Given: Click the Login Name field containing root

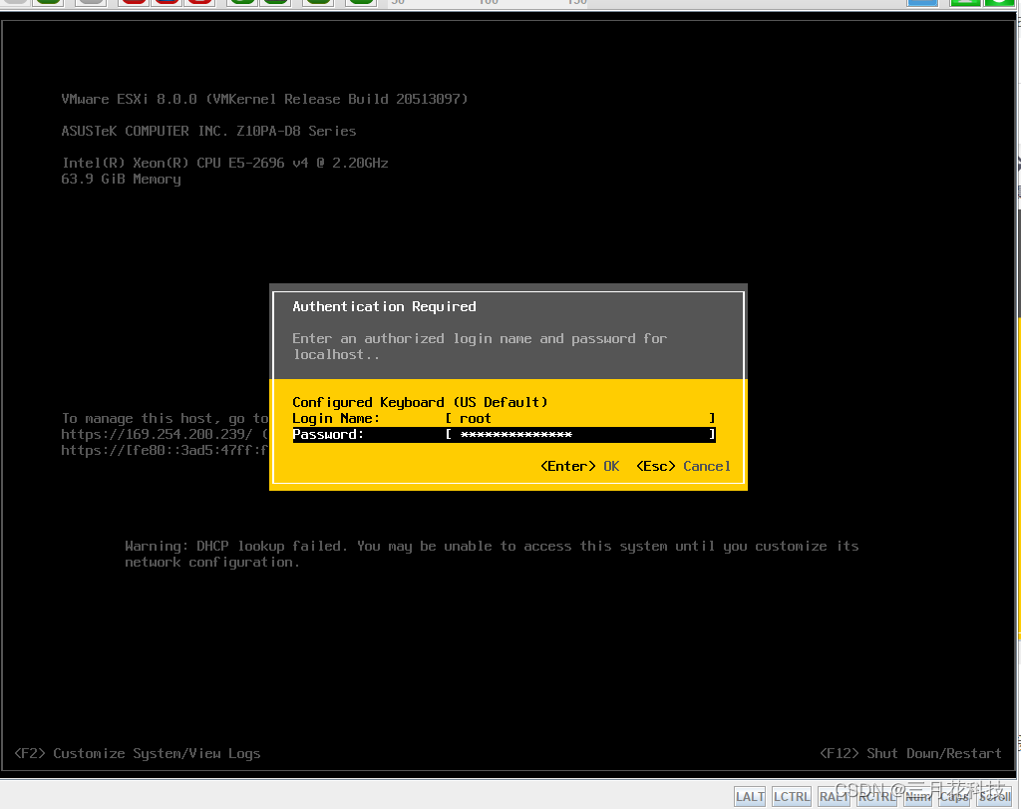Looking at the screenshot, I should click(580, 418).
